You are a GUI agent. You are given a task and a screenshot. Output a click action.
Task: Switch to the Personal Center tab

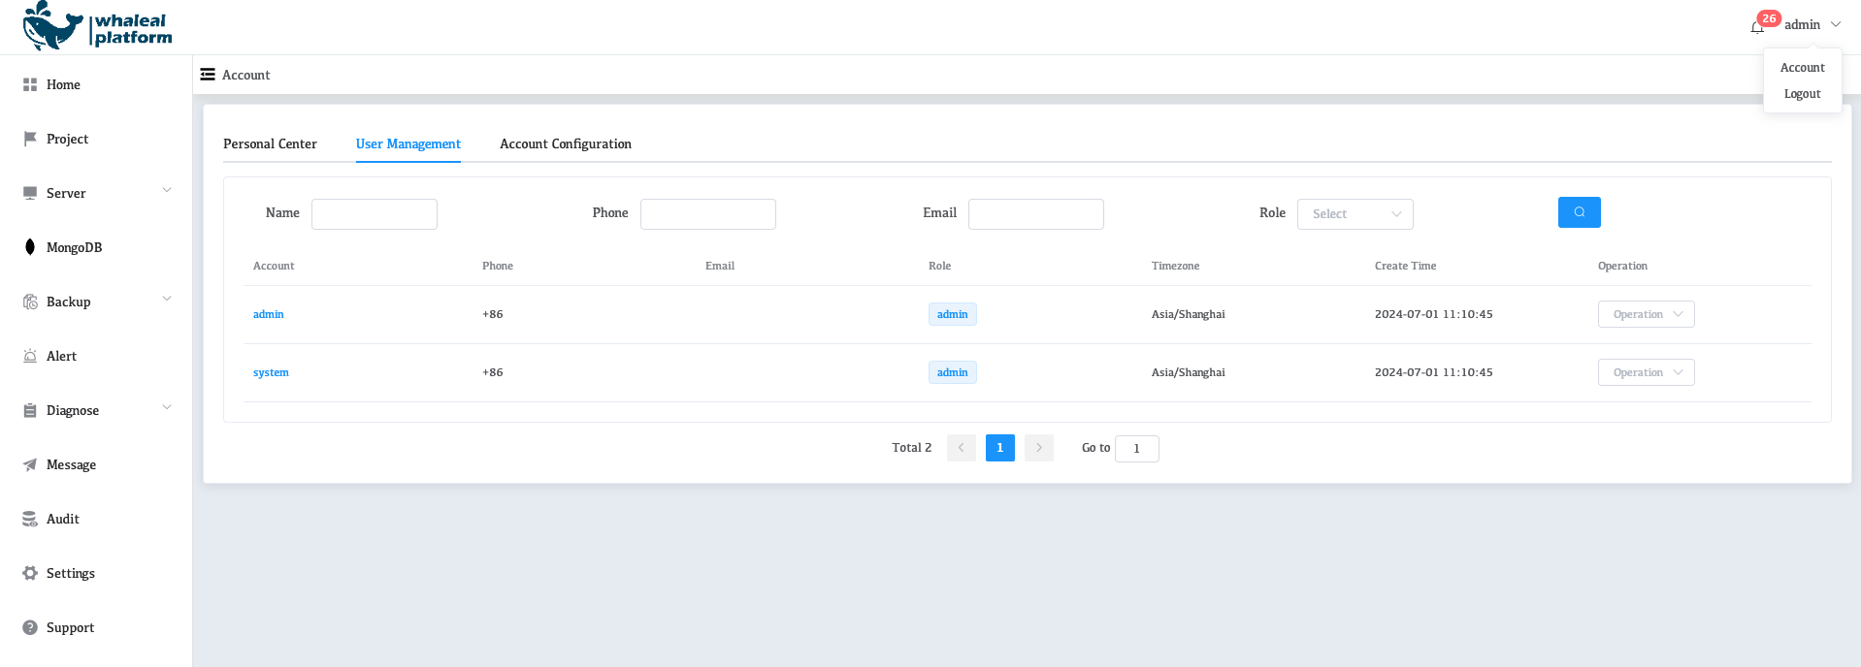[270, 143]
